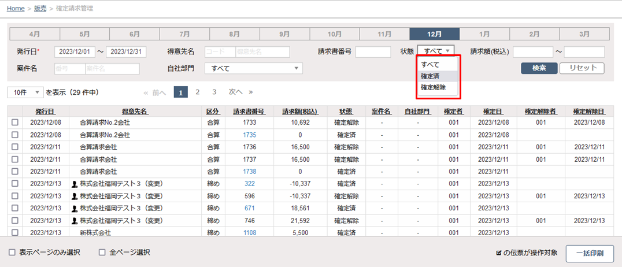This screenshot has width=622, height=267.
Task: Expand the 自社部門 dropdown
Action: click(255, 69)
